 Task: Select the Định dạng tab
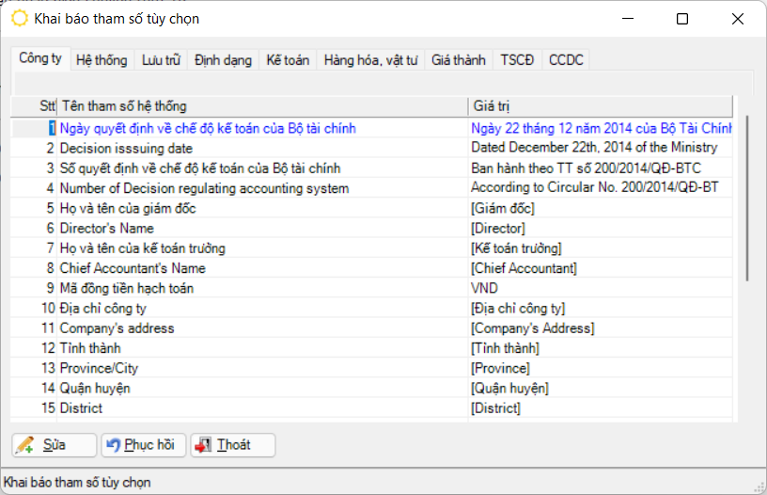[223, 60]
